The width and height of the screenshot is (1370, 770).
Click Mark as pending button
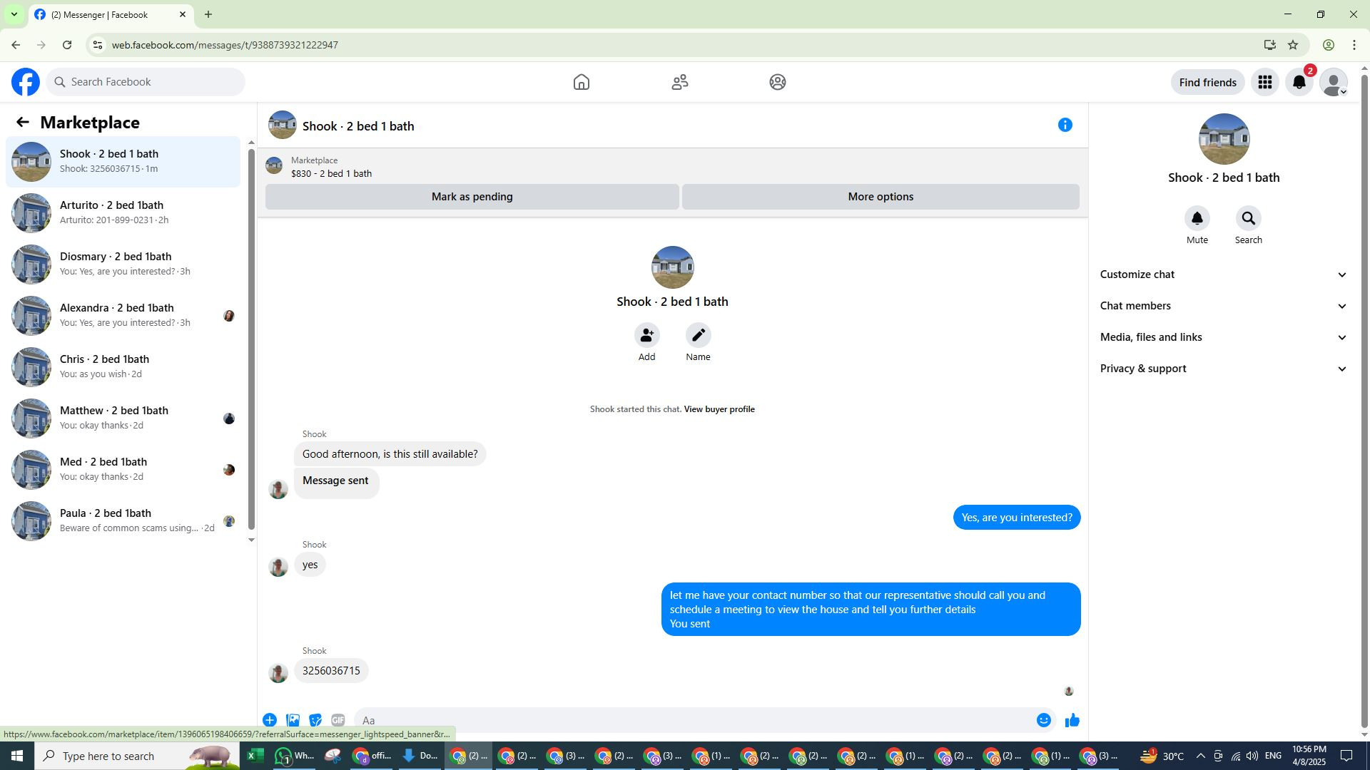tap(472, 197)
